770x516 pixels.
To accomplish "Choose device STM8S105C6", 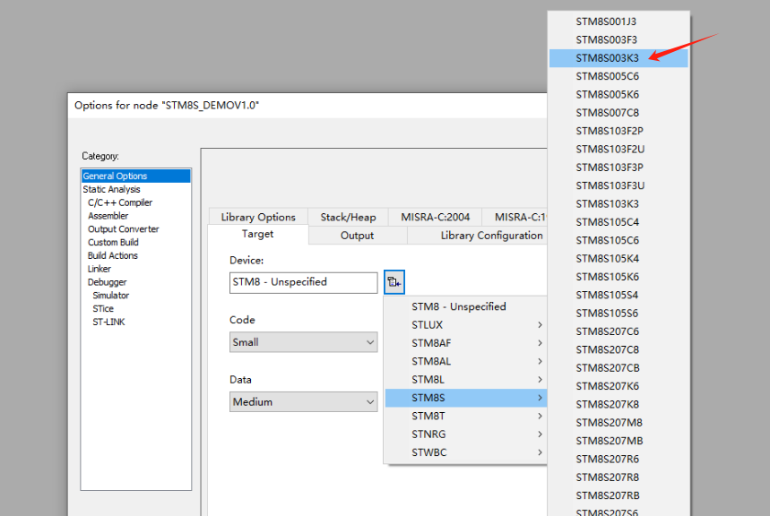I will coord(619,240).
